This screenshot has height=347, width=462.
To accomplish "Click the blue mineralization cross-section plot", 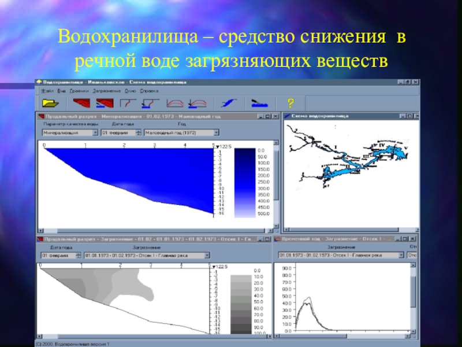I will point(129,180).
